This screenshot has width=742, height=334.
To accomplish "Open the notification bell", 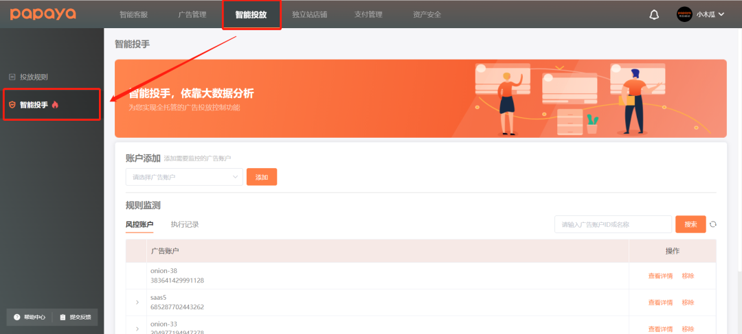I will [654, 14].
